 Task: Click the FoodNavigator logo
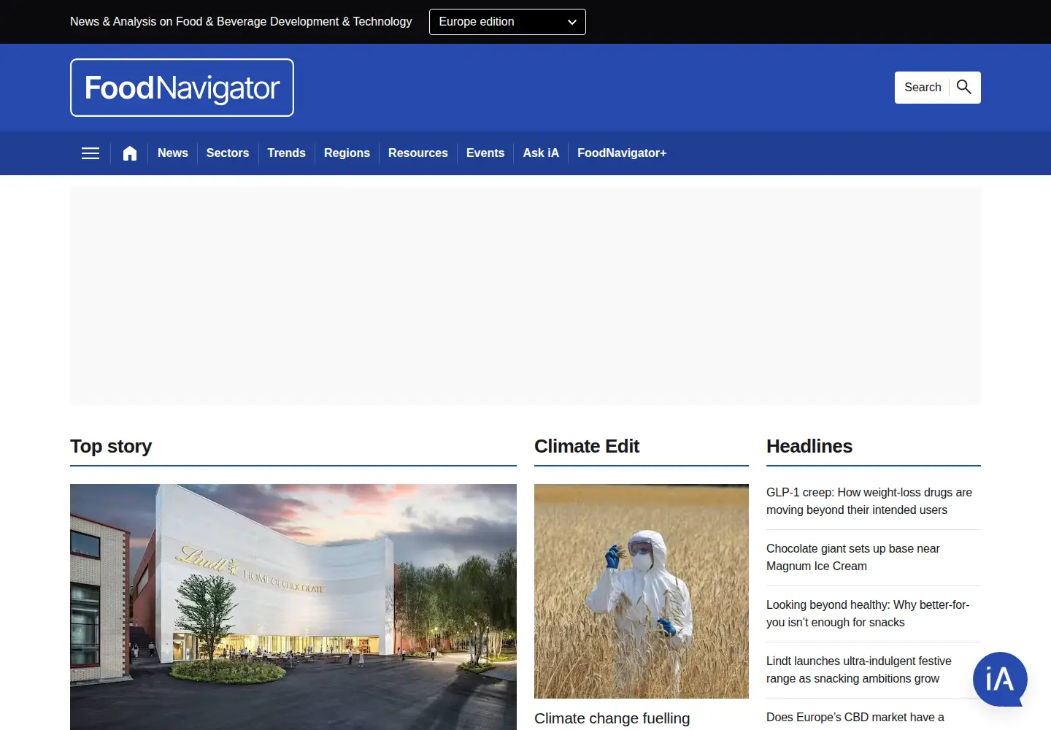(x=182, y=88)
